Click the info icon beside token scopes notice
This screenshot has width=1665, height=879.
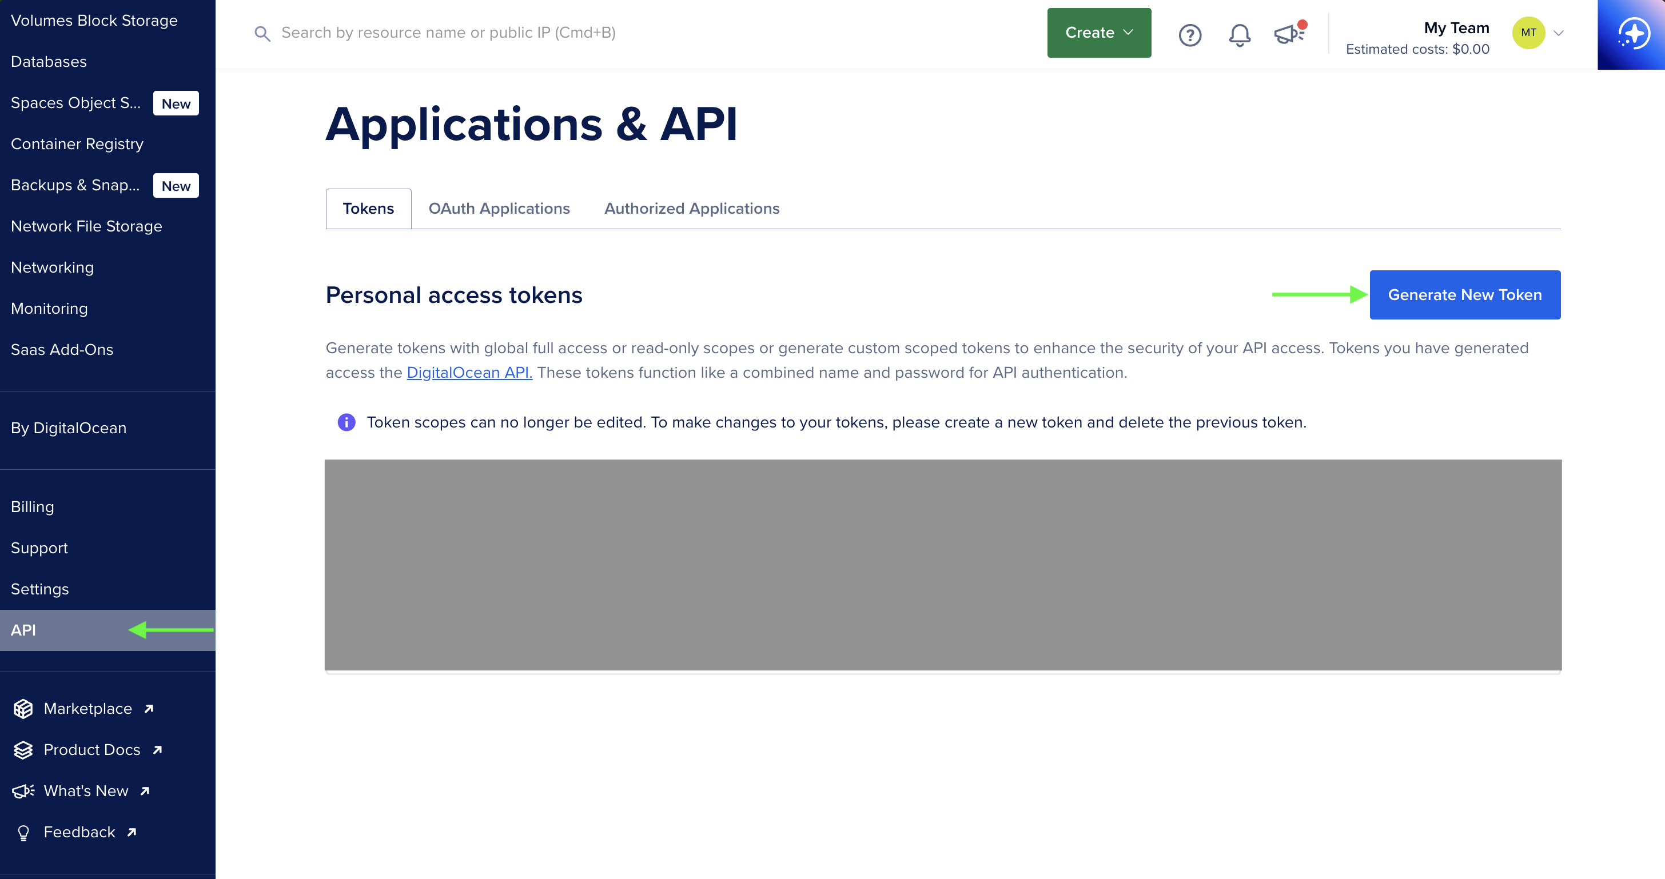pyautogui.click(x=346, y=422)
